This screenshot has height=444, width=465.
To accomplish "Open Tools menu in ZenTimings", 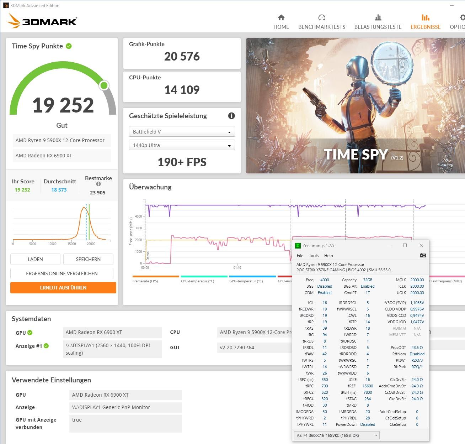I will tap(314, 256).
